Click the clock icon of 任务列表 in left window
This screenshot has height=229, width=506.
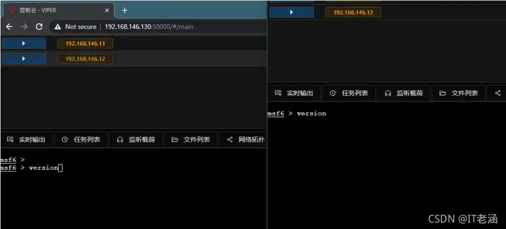click(x=65, y=140)
